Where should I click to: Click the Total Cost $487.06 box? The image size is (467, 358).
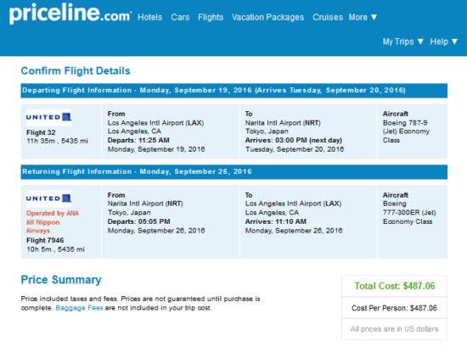click(394, 286)
